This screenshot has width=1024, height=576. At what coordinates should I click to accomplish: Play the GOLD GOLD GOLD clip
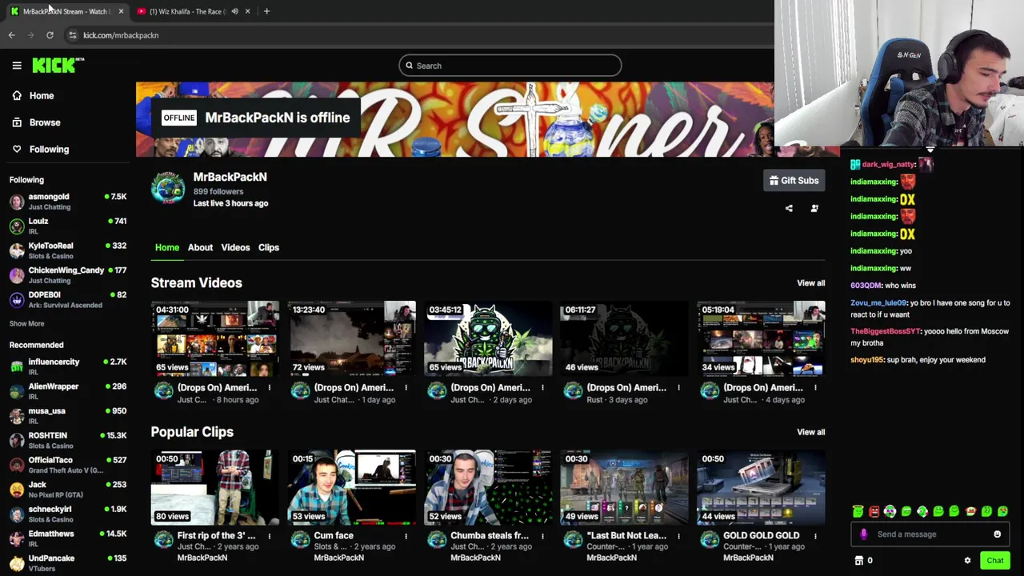coord(761,487)
